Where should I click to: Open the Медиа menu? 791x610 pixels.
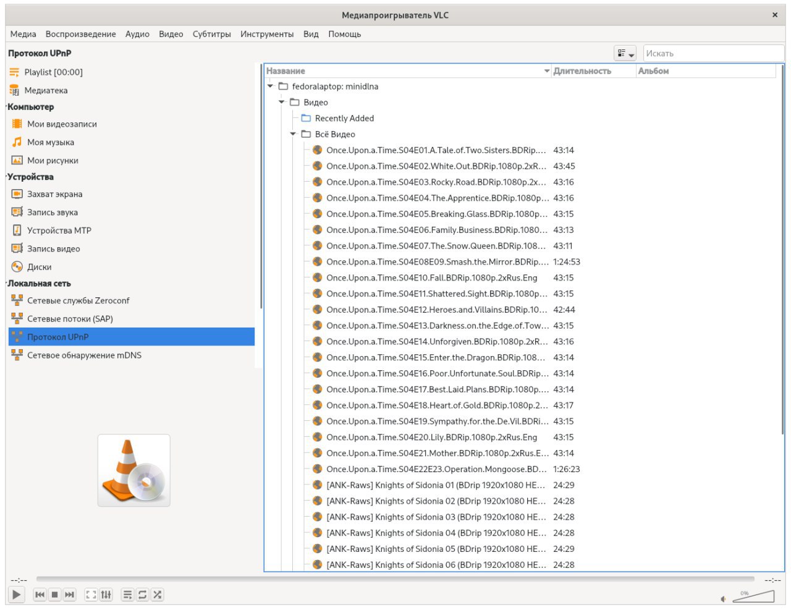pyautogui.click(x=23, y=34)
